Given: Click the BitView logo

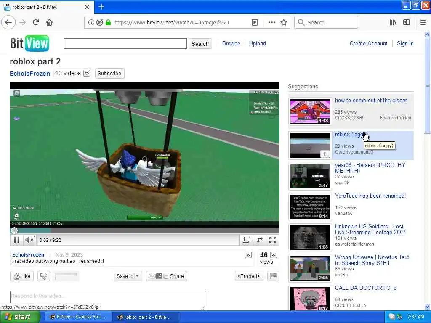Looking at the screenshot, I should click(30, 43).
